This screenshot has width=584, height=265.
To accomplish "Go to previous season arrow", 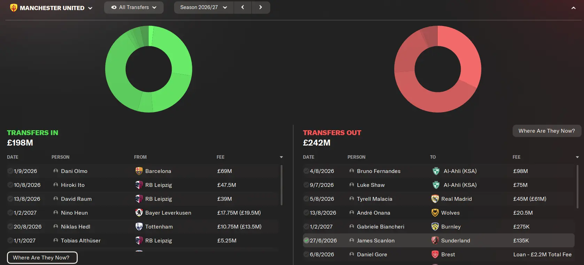I will tap(243, 7).
